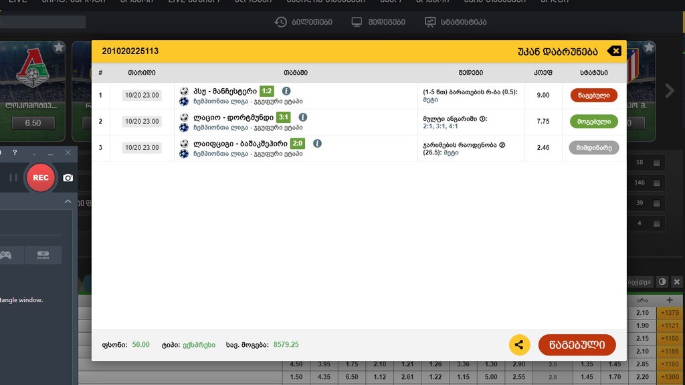The width and height of the screenshot is (685, 385).
Task: Click the ლაიფციგი - ბაშაკშეჰირი match name
Action: coord(240,144)
